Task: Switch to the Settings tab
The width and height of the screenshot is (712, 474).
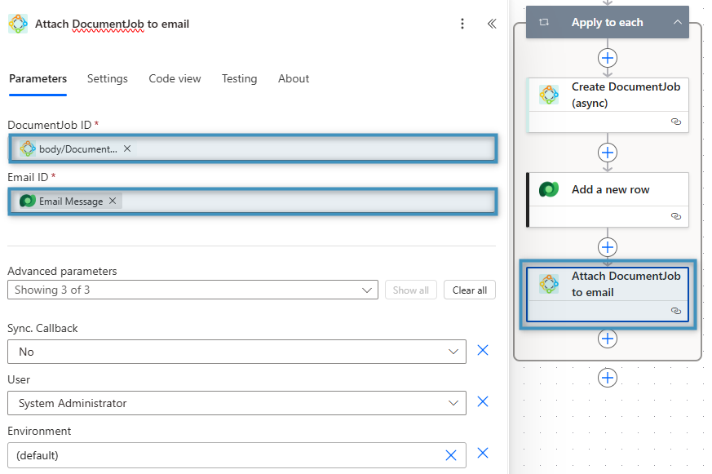Action: point(108,79)
